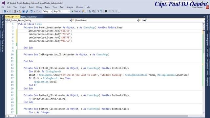The width and height of the screenshot is (210, 118).
Task: Open the (Form1 Events) object dropdown
Action: click(x=105, y=20)
